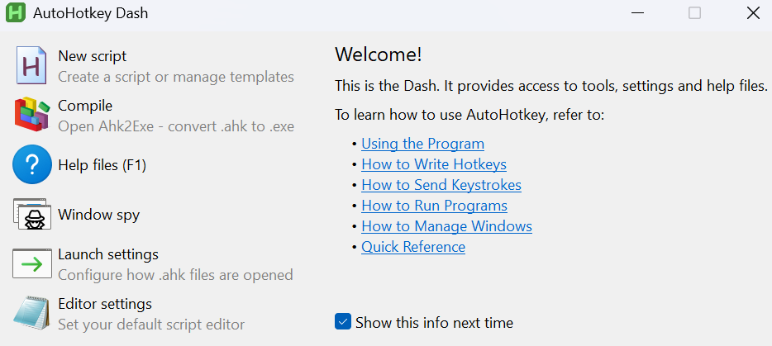Click the Window spy icon

coord(32,215)
